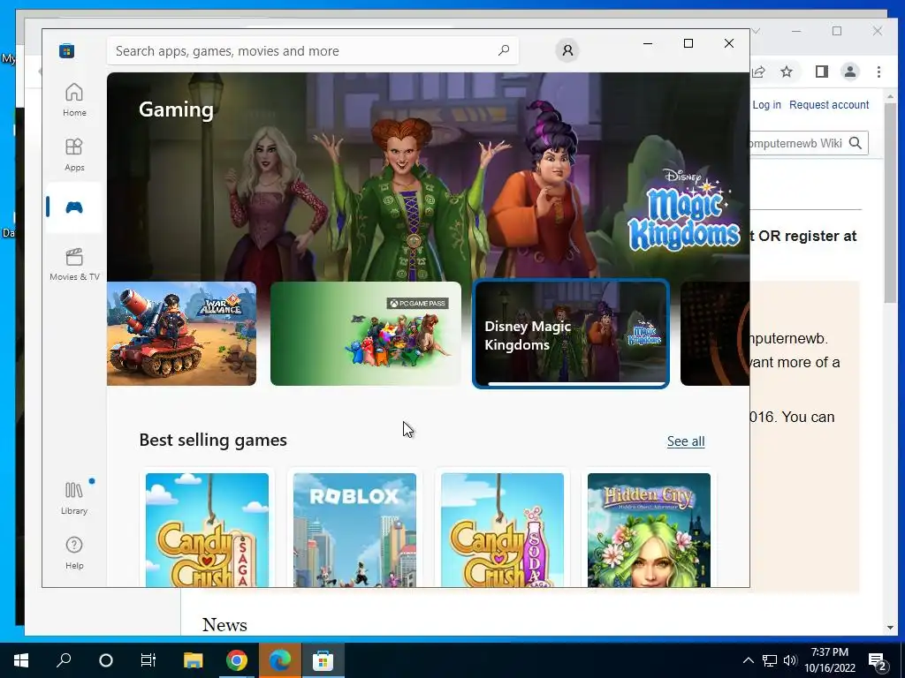Click the Chrome share page icon
This screenshot has width=905, height=678.
point(758,72)
